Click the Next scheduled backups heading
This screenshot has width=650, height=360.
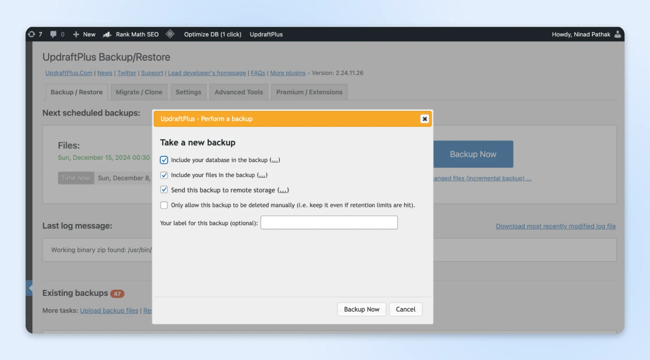[x=91, y=113]
